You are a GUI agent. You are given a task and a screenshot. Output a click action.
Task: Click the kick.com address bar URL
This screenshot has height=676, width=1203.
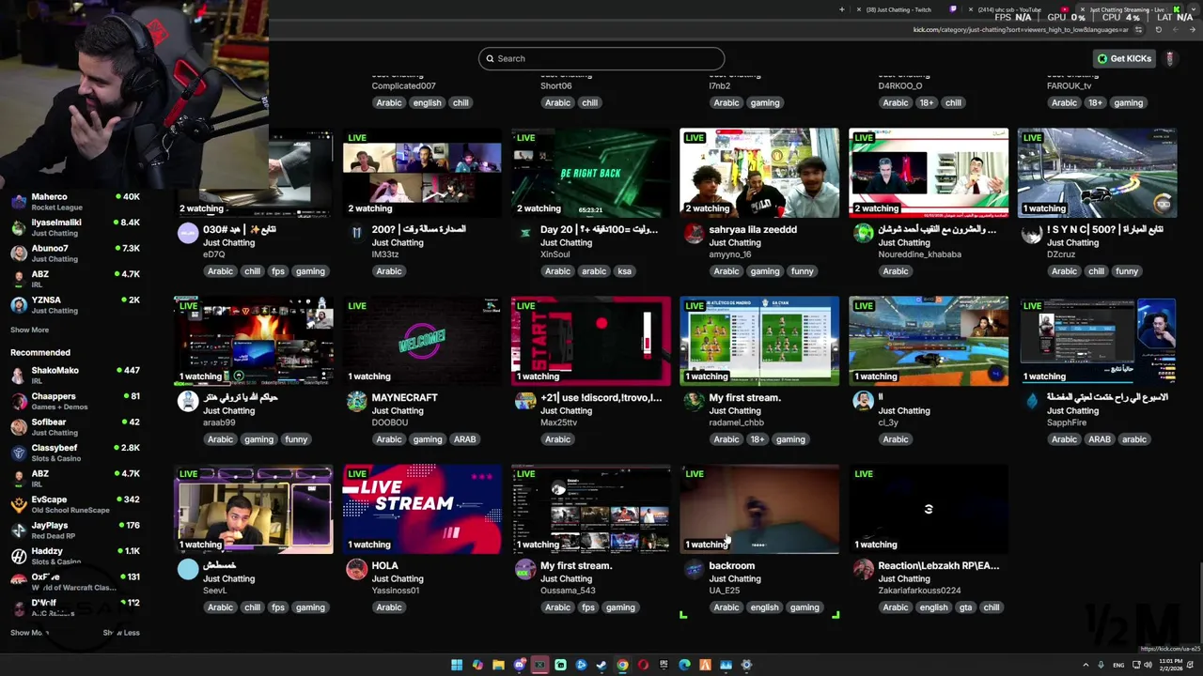click(x=1021, y=29)
